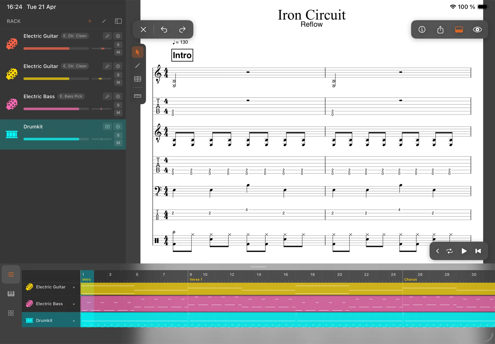Switch to grid pads view tab
This screenshot has width=495, height=344.
(x=11, y=313)
